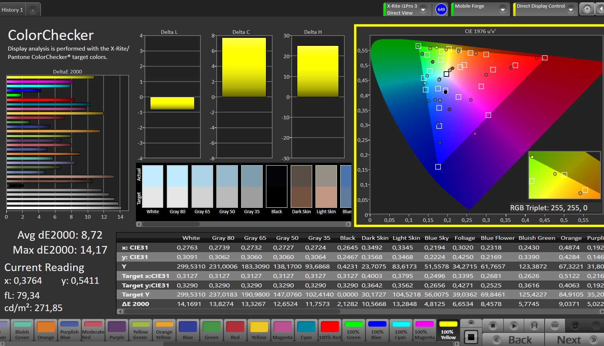The image size is (604, 346).
Task: Click the read series bracket icon
Action: tap(534, 326)
